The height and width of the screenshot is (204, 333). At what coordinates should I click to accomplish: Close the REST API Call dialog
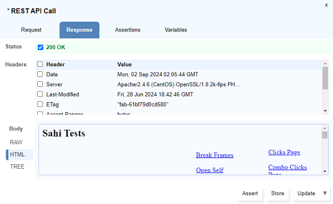pyautogui.click(x=326, y=6)
